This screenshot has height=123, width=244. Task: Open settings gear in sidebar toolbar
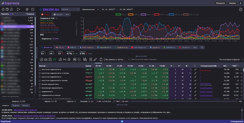click(x=27, y=9)
